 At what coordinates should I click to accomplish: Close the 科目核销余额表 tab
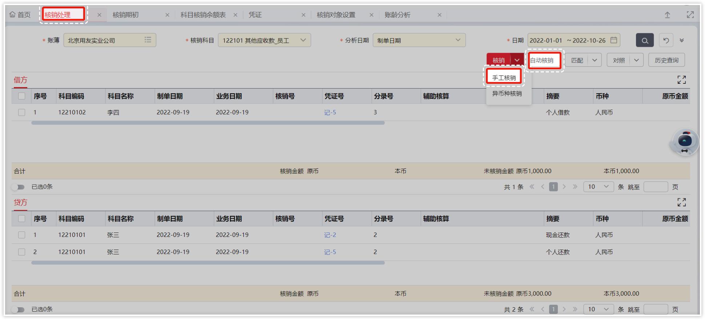pos(235,15)
